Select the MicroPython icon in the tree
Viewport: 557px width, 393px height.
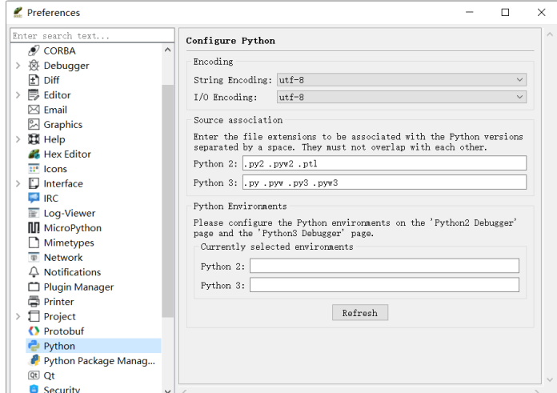click(34, 228)
